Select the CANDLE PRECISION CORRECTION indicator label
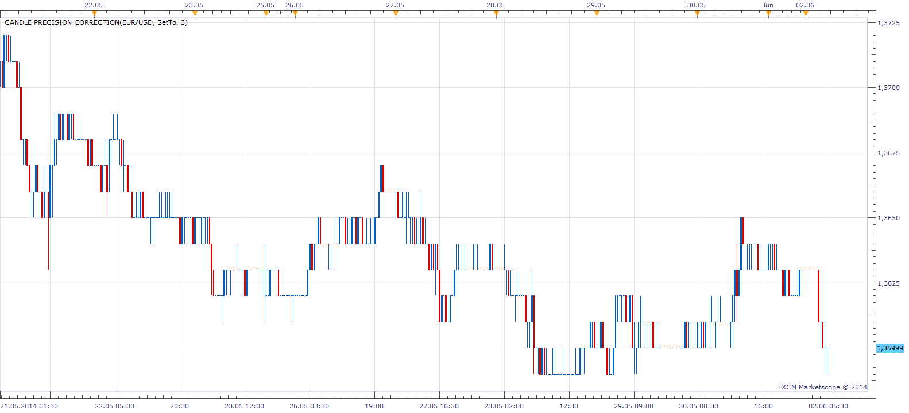The image size is (909, 413). pyautogui.click(x=96, y=22)
